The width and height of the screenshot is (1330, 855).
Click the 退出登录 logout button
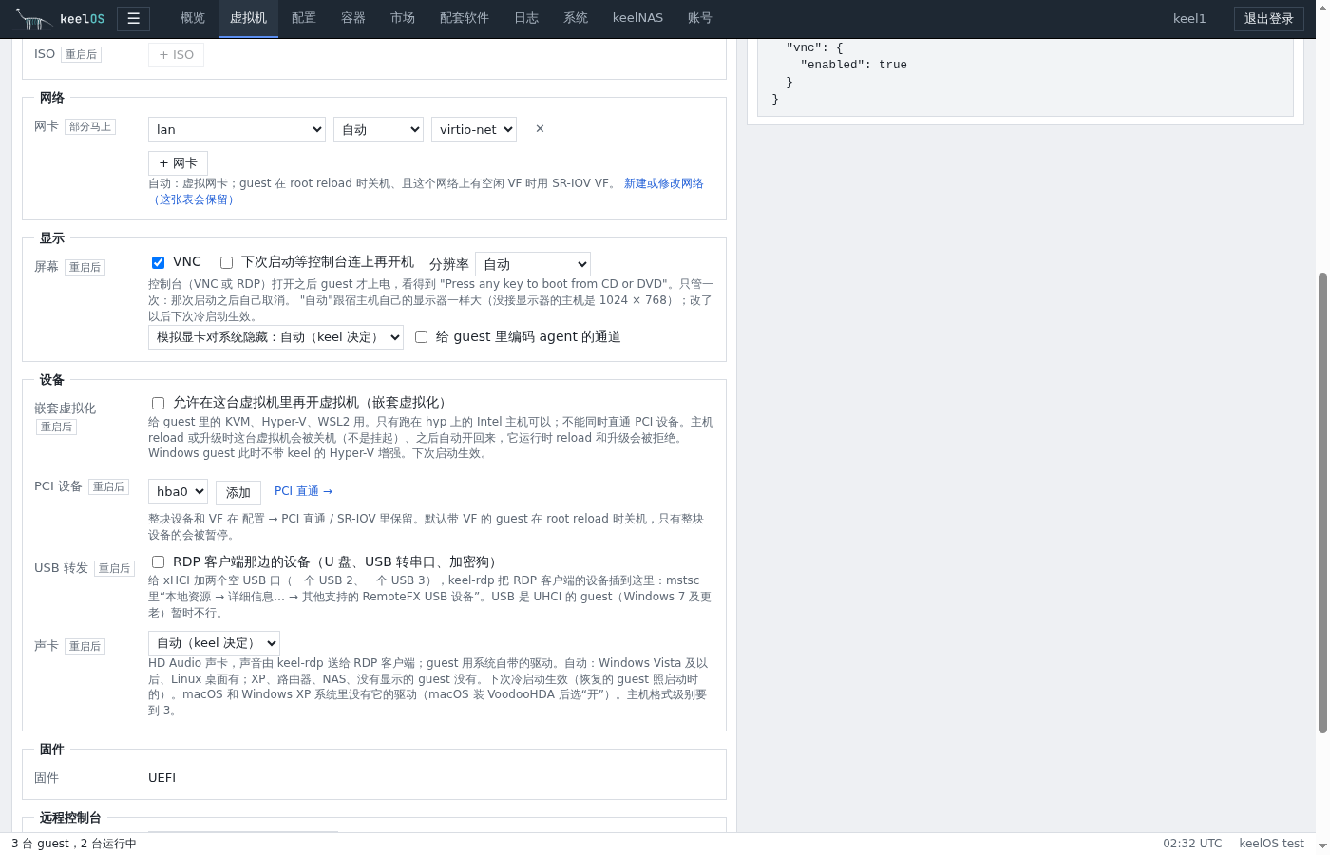(x=1269, y=18)
